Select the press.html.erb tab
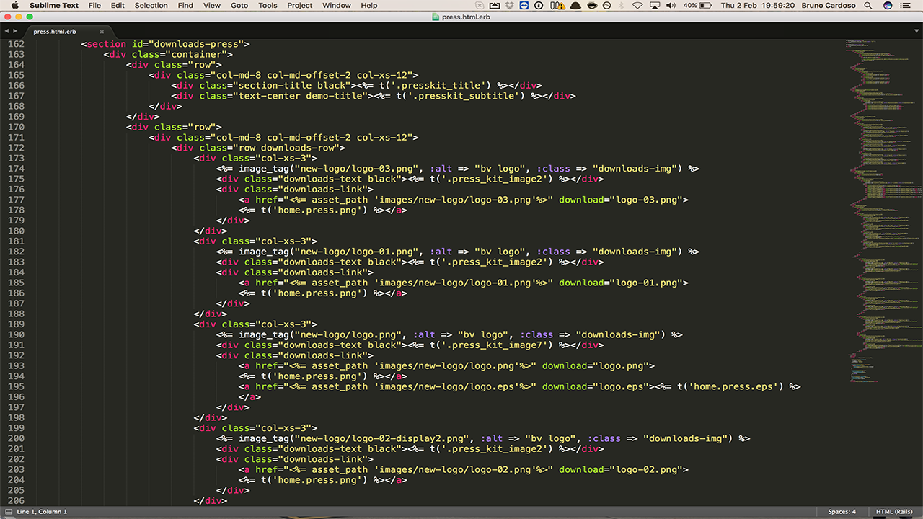Viewport: 923px width, 519px height. (x=54, y=32)
